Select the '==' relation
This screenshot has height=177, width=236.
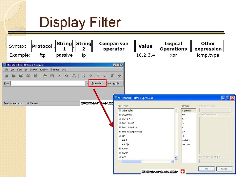pos(184,115)
